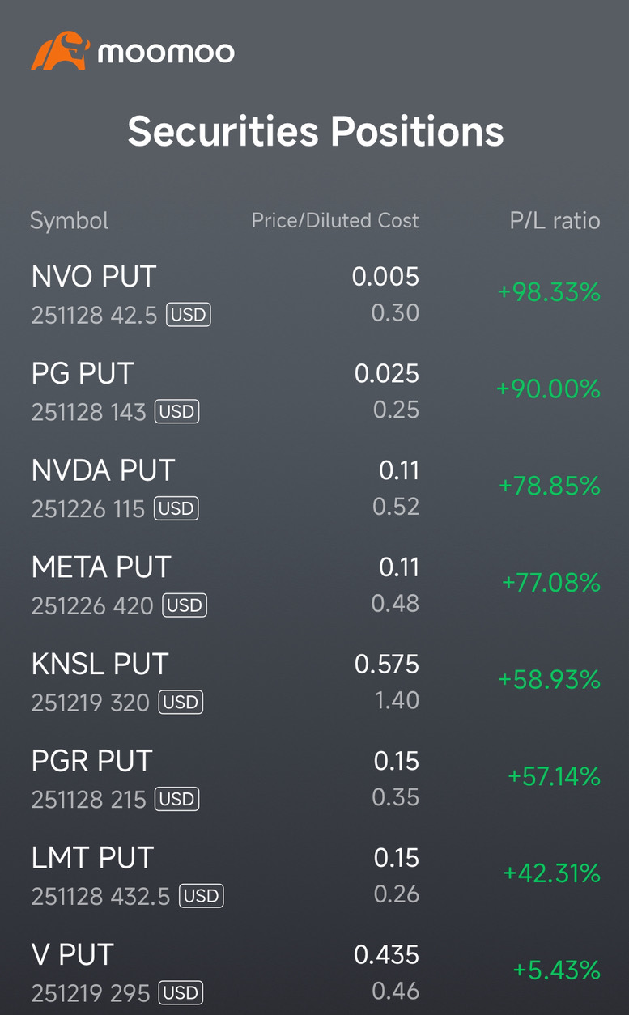Click the USD badge on NVO PUT
629x1015 pixels.
point(189,315)
